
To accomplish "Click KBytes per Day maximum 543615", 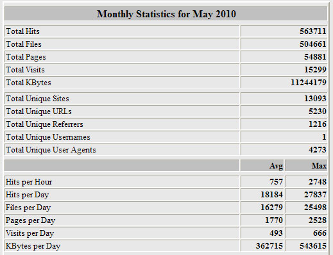I will [313, 246].
